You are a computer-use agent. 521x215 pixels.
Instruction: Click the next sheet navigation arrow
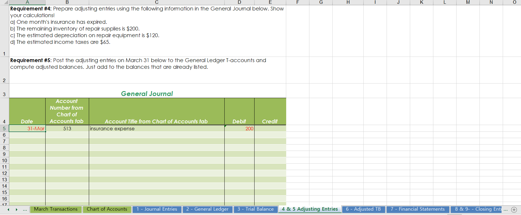coord(17,209)
